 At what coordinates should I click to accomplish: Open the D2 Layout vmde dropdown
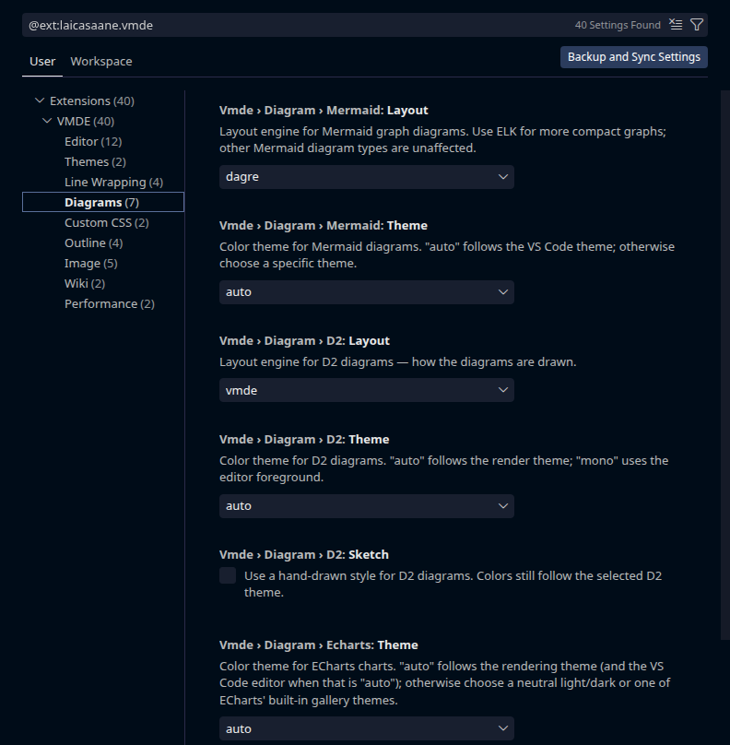(367, 390)
